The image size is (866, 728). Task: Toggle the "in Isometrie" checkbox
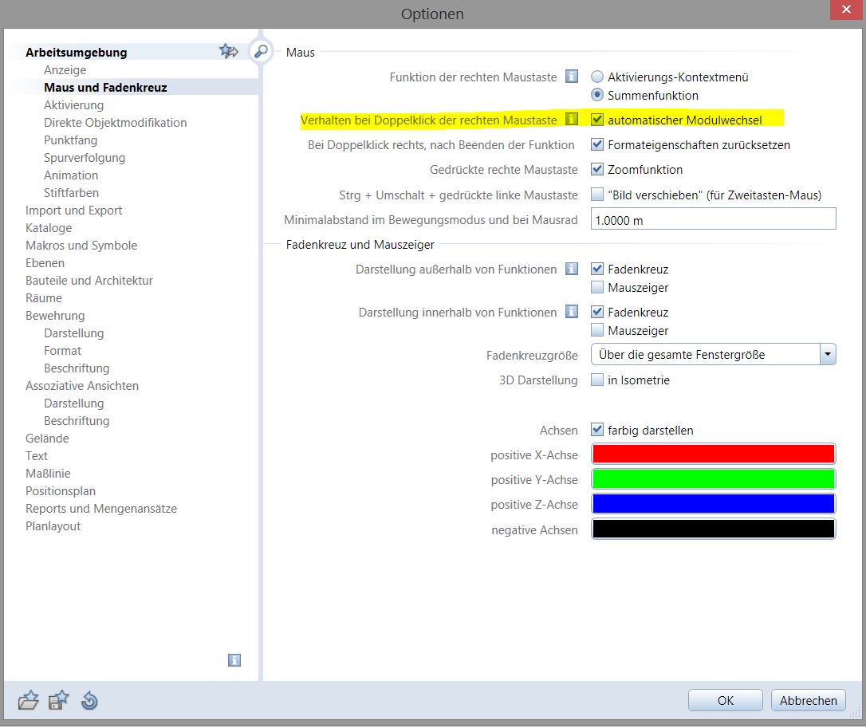tap(597, 380)
